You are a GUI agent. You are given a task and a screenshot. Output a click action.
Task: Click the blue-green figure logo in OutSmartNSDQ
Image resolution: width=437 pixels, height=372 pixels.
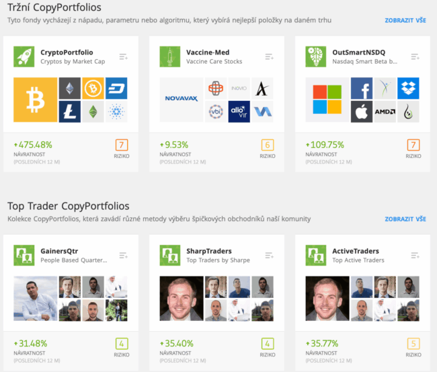[x=385, y=88]
